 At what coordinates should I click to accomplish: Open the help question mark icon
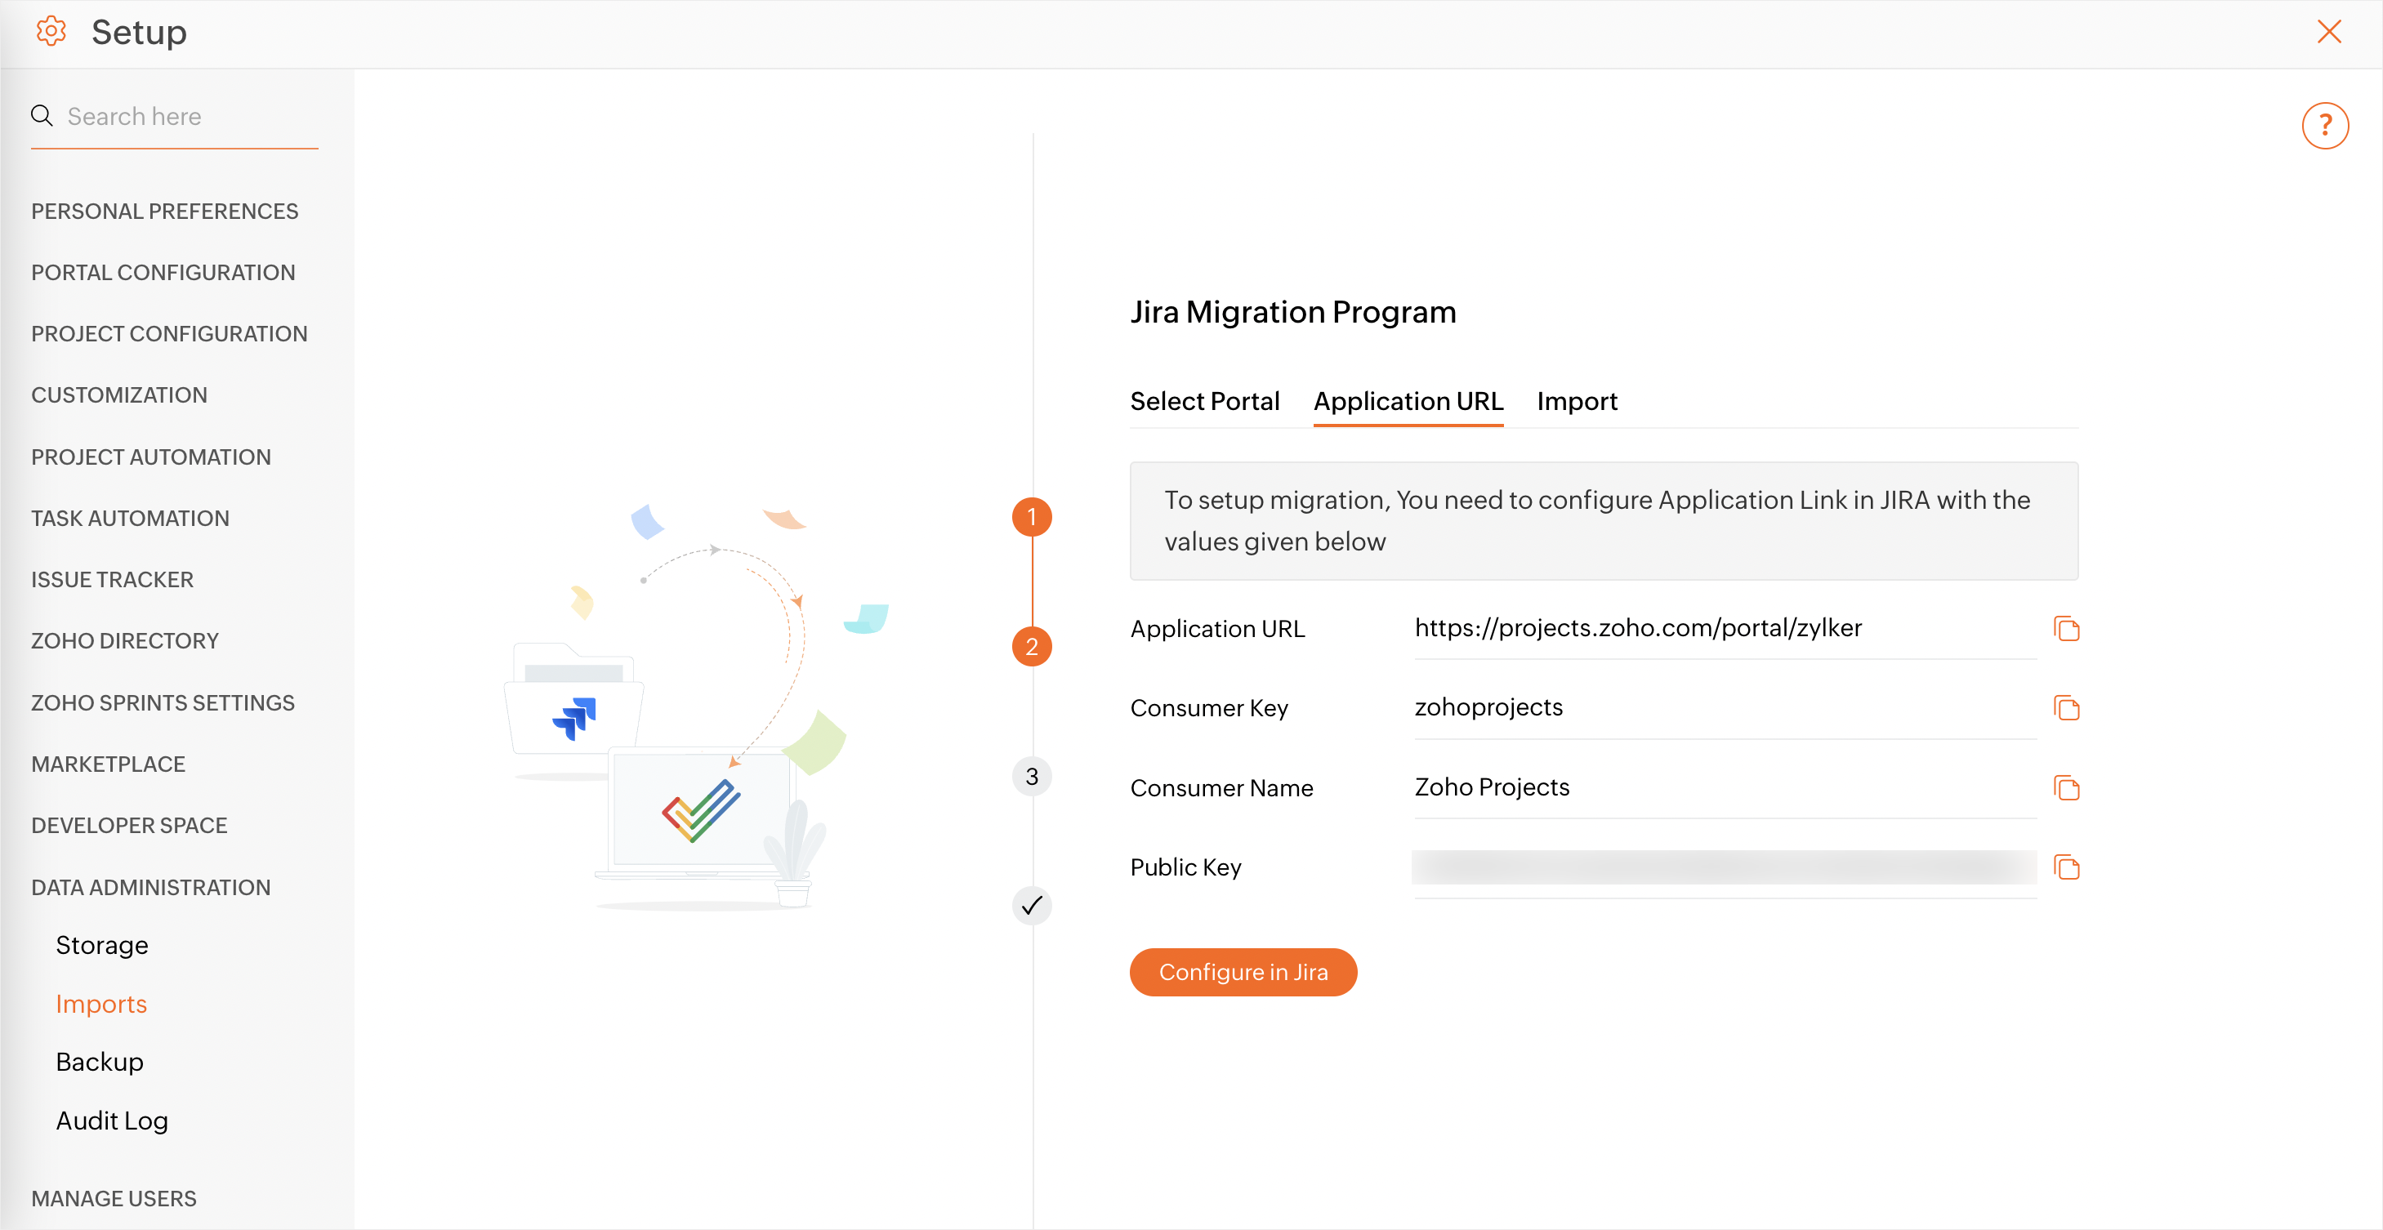2324,126
